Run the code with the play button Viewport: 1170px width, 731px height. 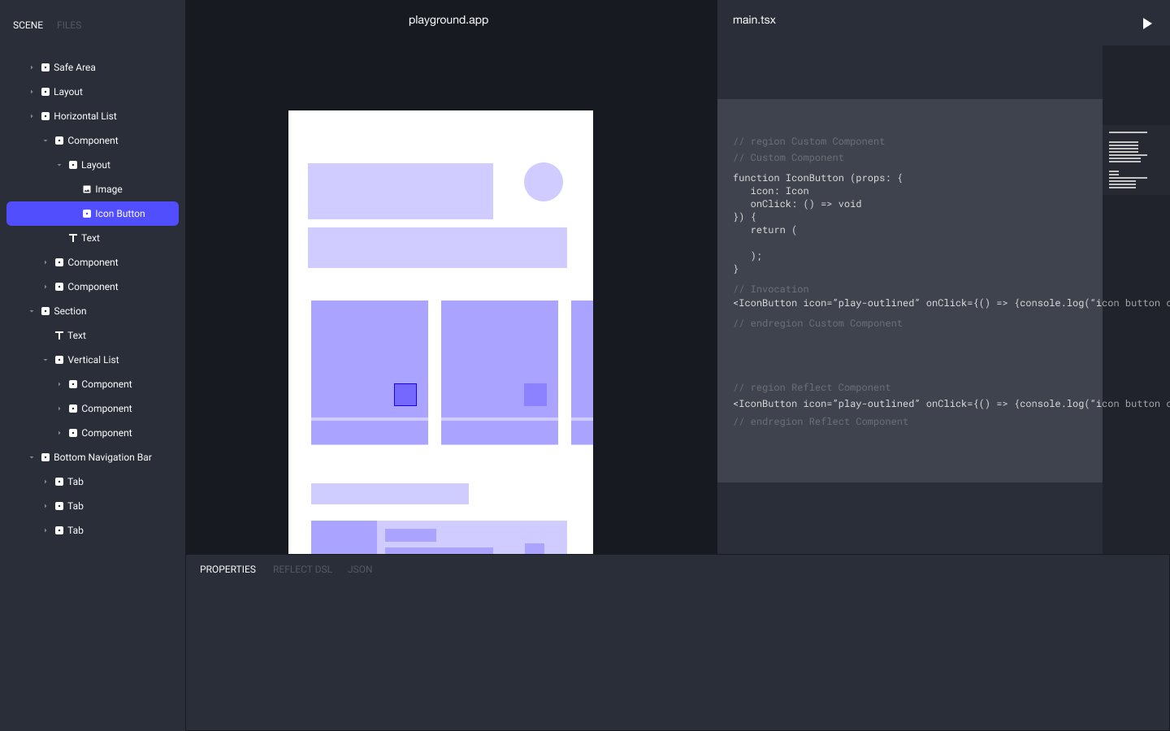pos(1146,24)
